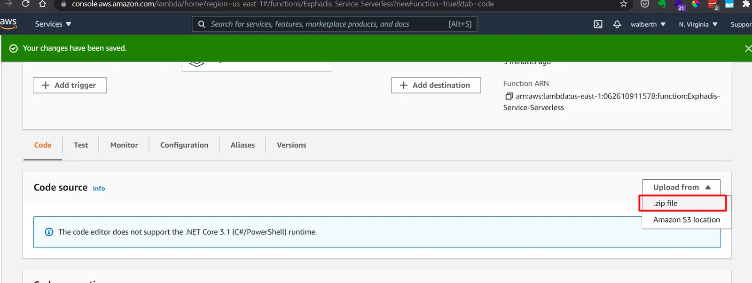
Task: Open the blue square extension icon
Action: click(729, 4)
